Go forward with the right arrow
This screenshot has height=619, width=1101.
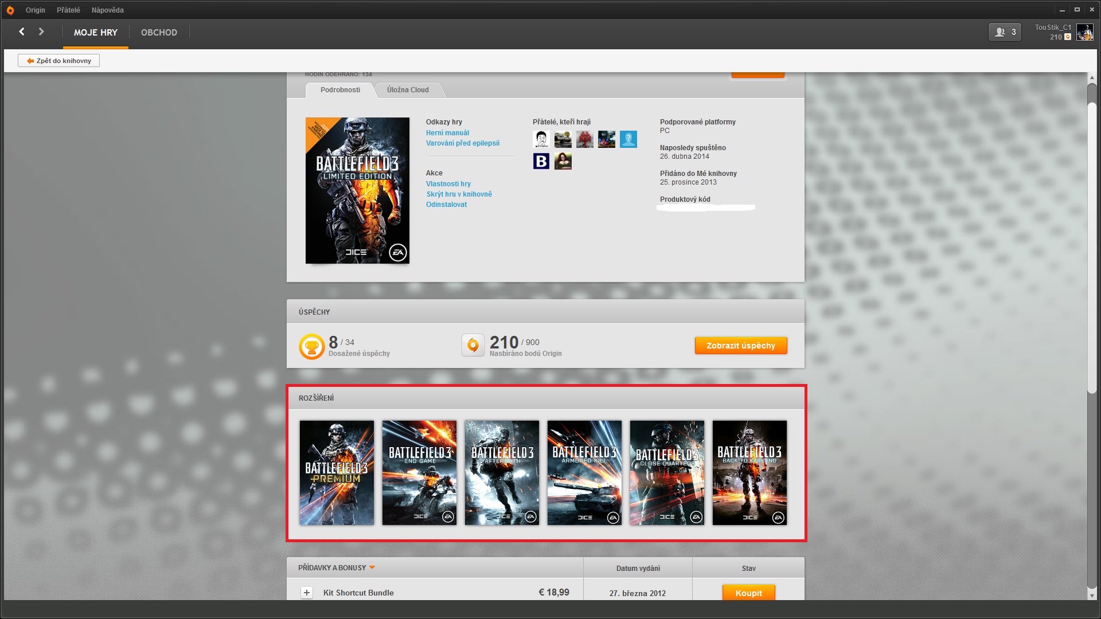(x=41, y=32)
